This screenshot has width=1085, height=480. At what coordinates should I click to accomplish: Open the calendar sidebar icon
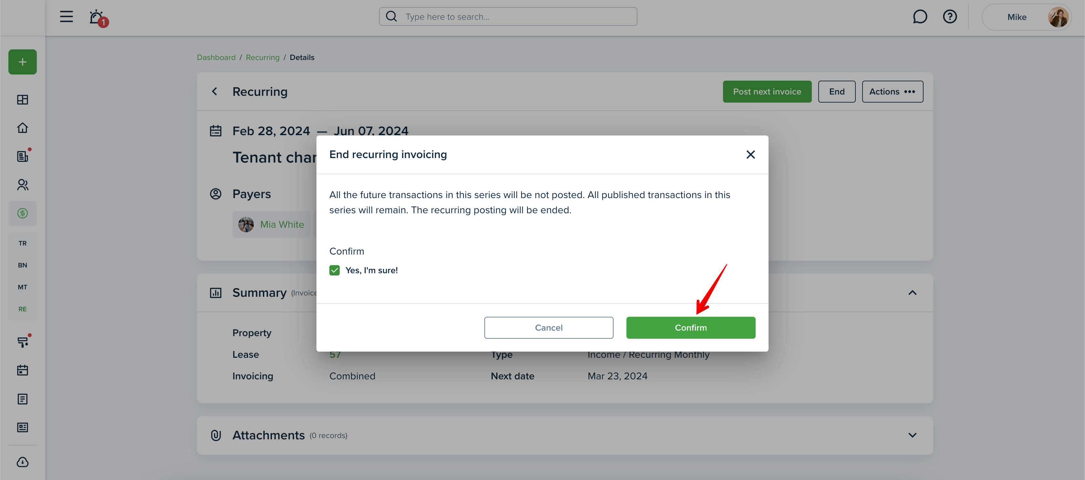pyautogui.click(x=22, y=370)
